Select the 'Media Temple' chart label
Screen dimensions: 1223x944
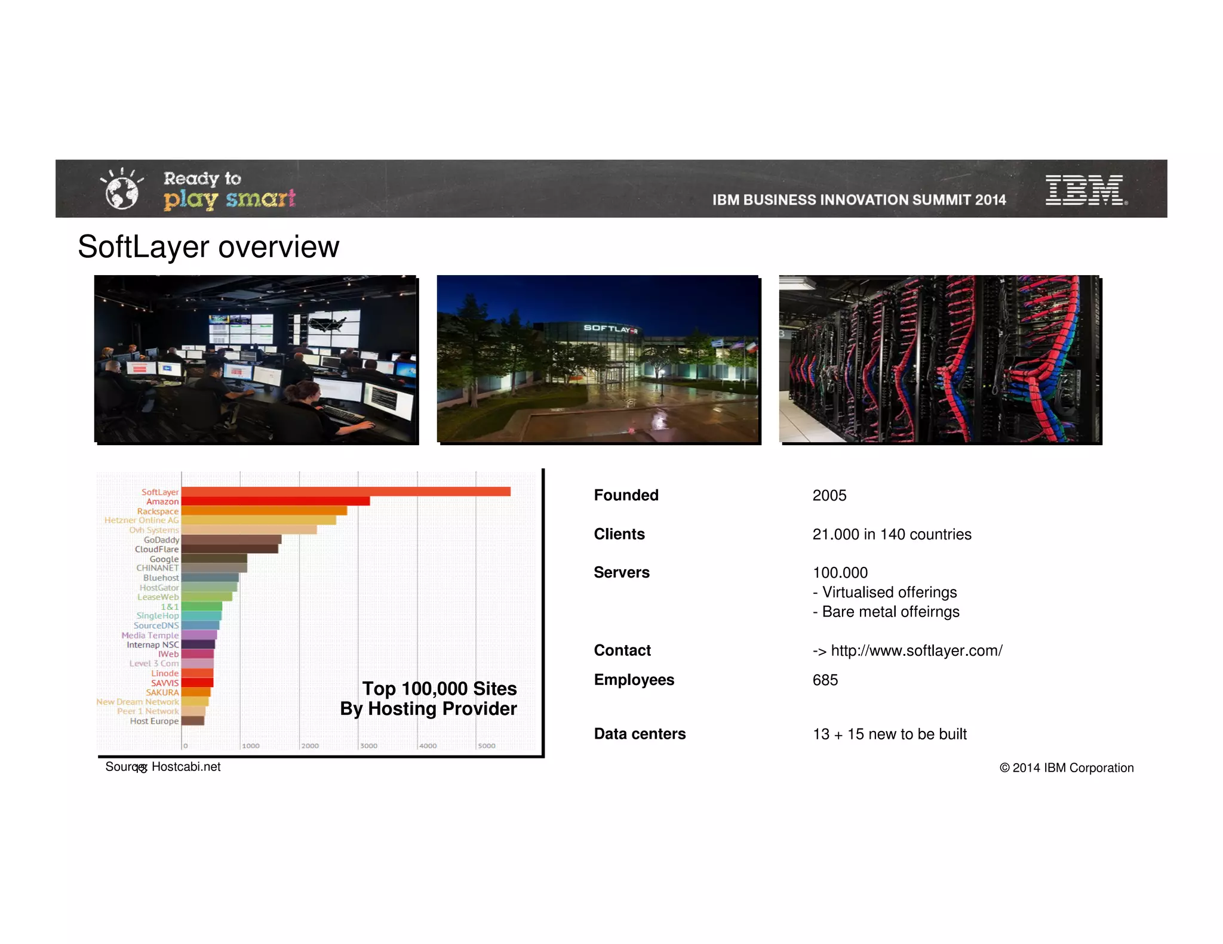[150, 635]
